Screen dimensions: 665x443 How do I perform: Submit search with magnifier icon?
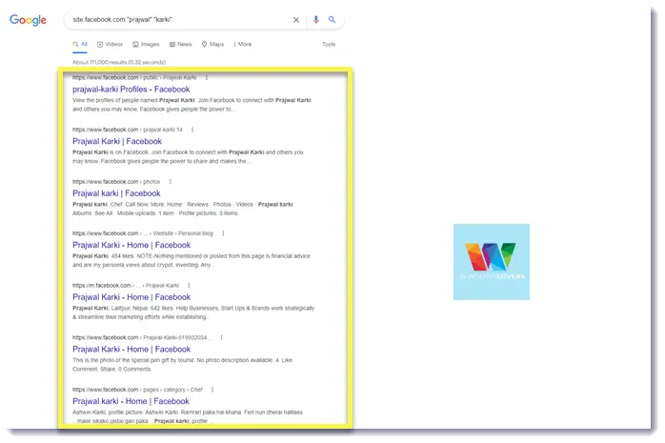coord(332,19)
